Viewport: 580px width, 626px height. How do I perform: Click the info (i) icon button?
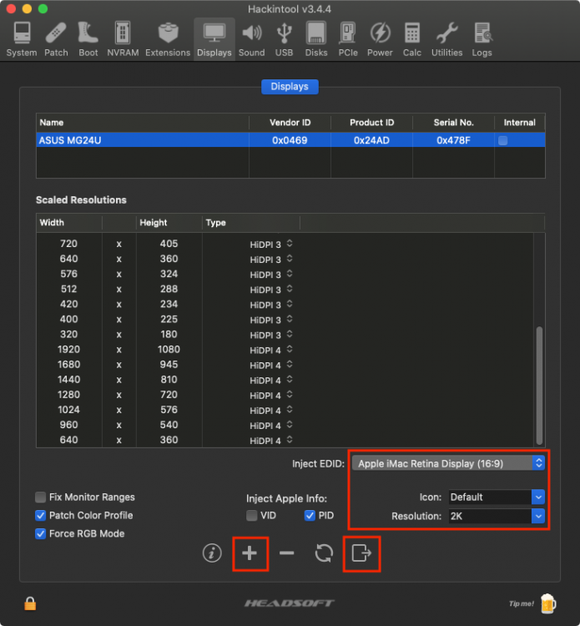[212, 553]
